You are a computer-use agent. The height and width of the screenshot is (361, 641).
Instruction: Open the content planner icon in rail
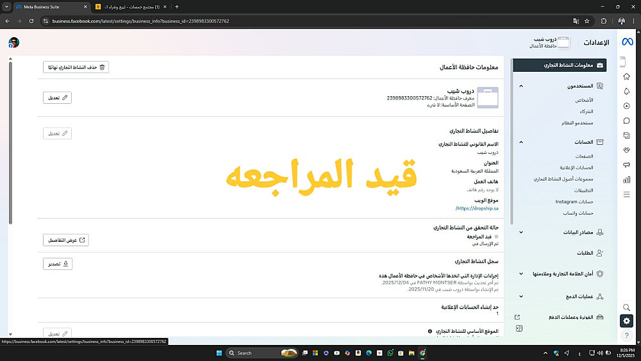(626, 135)
